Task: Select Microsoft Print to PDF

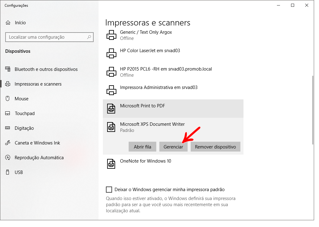Action: coord(173,109)
